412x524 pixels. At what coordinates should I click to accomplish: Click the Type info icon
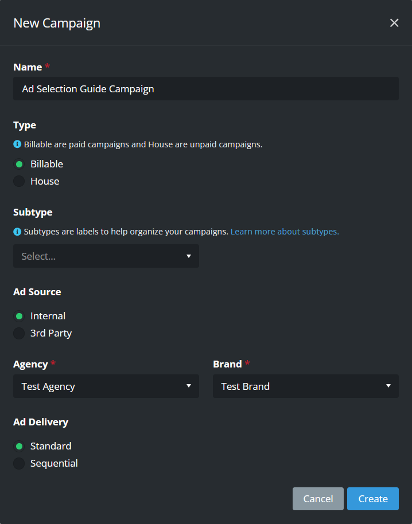pyautogui.click(x=17, y=144)
